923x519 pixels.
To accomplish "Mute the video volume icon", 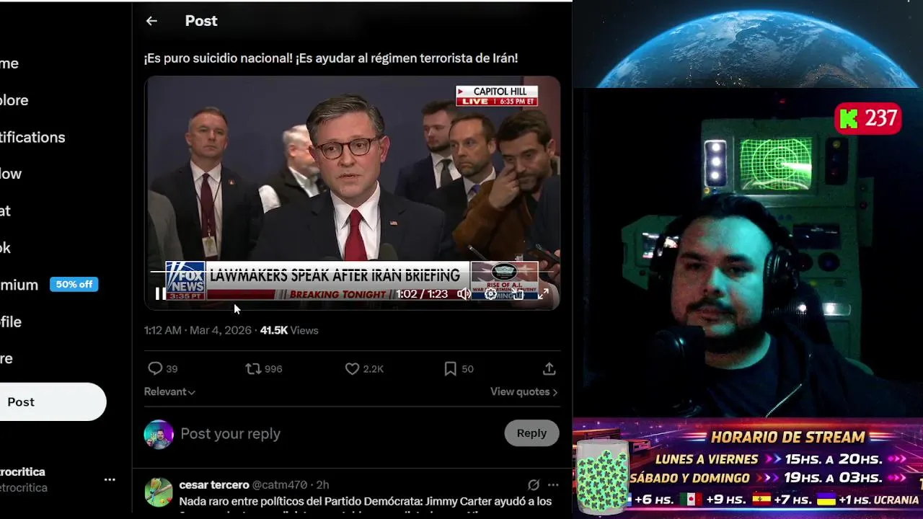I will pos(464,293).
